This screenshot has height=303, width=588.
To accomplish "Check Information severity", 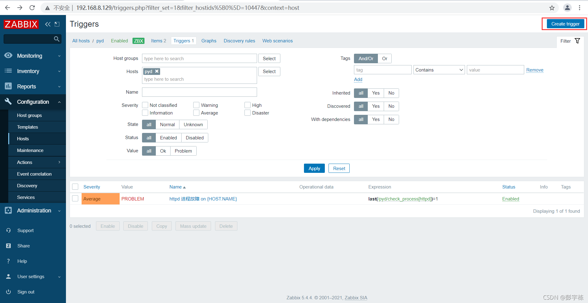I will click(145, 113).
